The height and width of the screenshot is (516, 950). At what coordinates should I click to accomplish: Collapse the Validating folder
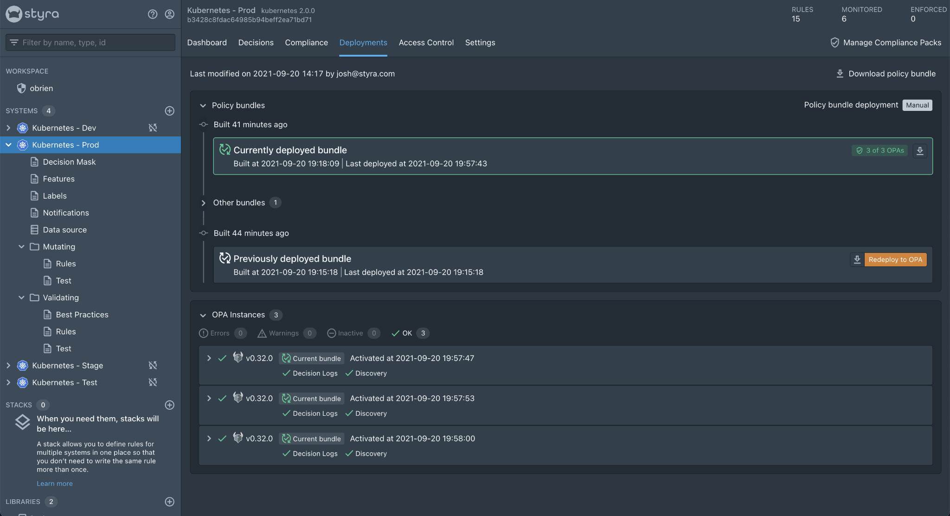click(21, 297)
